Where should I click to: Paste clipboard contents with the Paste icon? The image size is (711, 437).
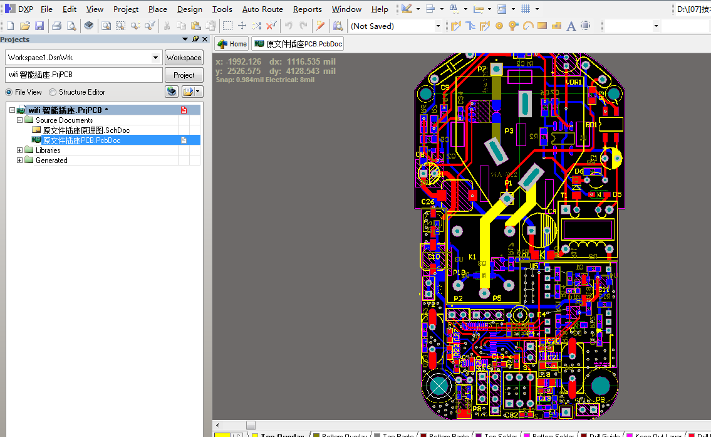pyautogui.click(x=196, y=26)
